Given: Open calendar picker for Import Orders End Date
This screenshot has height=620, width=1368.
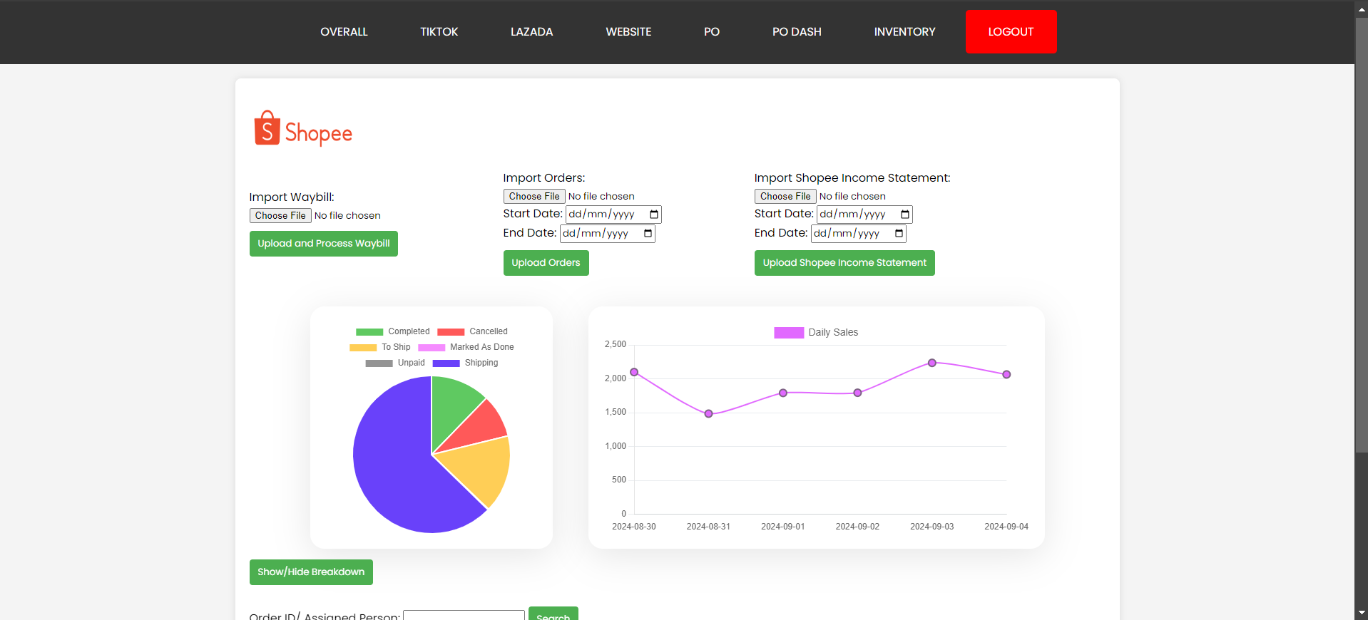Looking at the screenshot, I should point(648,234).
